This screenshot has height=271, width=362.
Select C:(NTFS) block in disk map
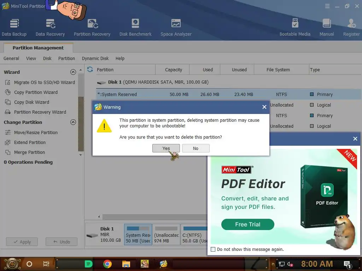194,234
